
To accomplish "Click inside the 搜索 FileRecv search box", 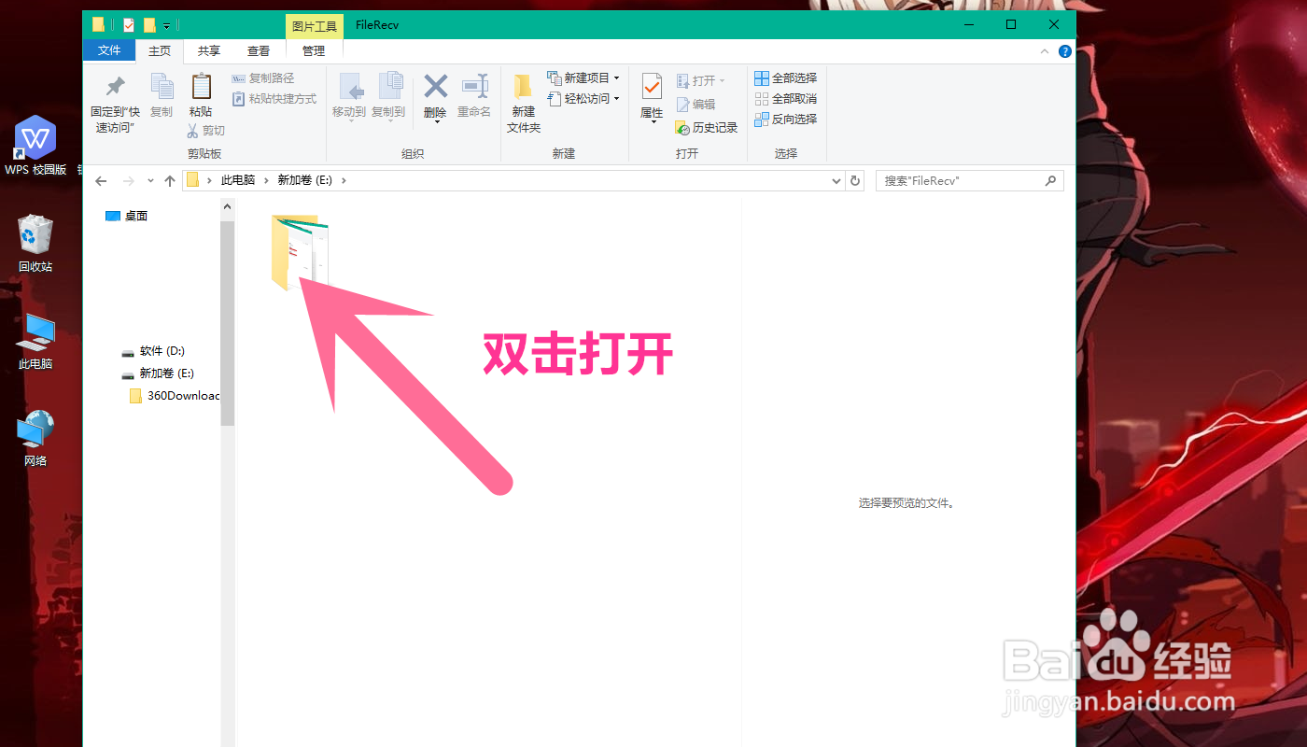I will (x=962, y=180).
